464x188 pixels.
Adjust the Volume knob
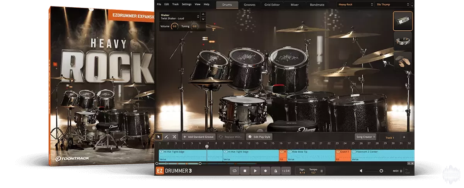point(174,26)
